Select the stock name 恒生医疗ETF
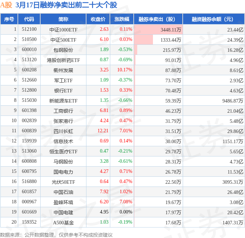245x238 pixels. [x=63, y=152]
